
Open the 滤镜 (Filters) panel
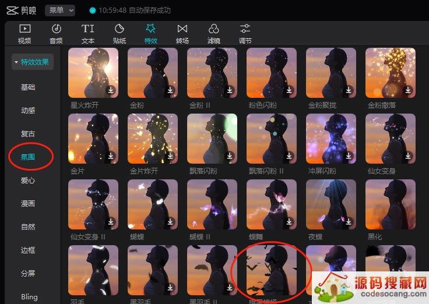(214, 33)
